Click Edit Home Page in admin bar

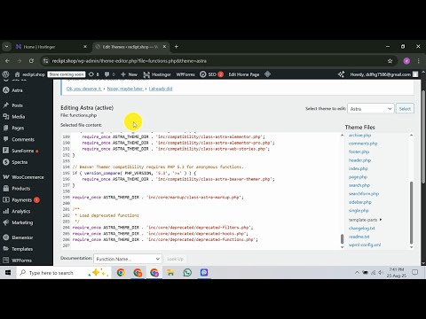(x=244, y=74)
